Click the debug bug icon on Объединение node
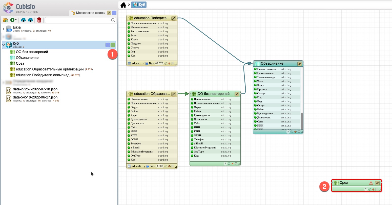Screen dimensions: 392x205 click(x=295, y=132)
